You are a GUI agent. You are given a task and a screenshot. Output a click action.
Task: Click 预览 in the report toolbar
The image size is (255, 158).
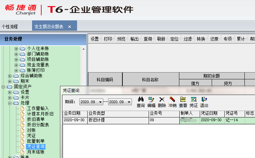[121, 39]
